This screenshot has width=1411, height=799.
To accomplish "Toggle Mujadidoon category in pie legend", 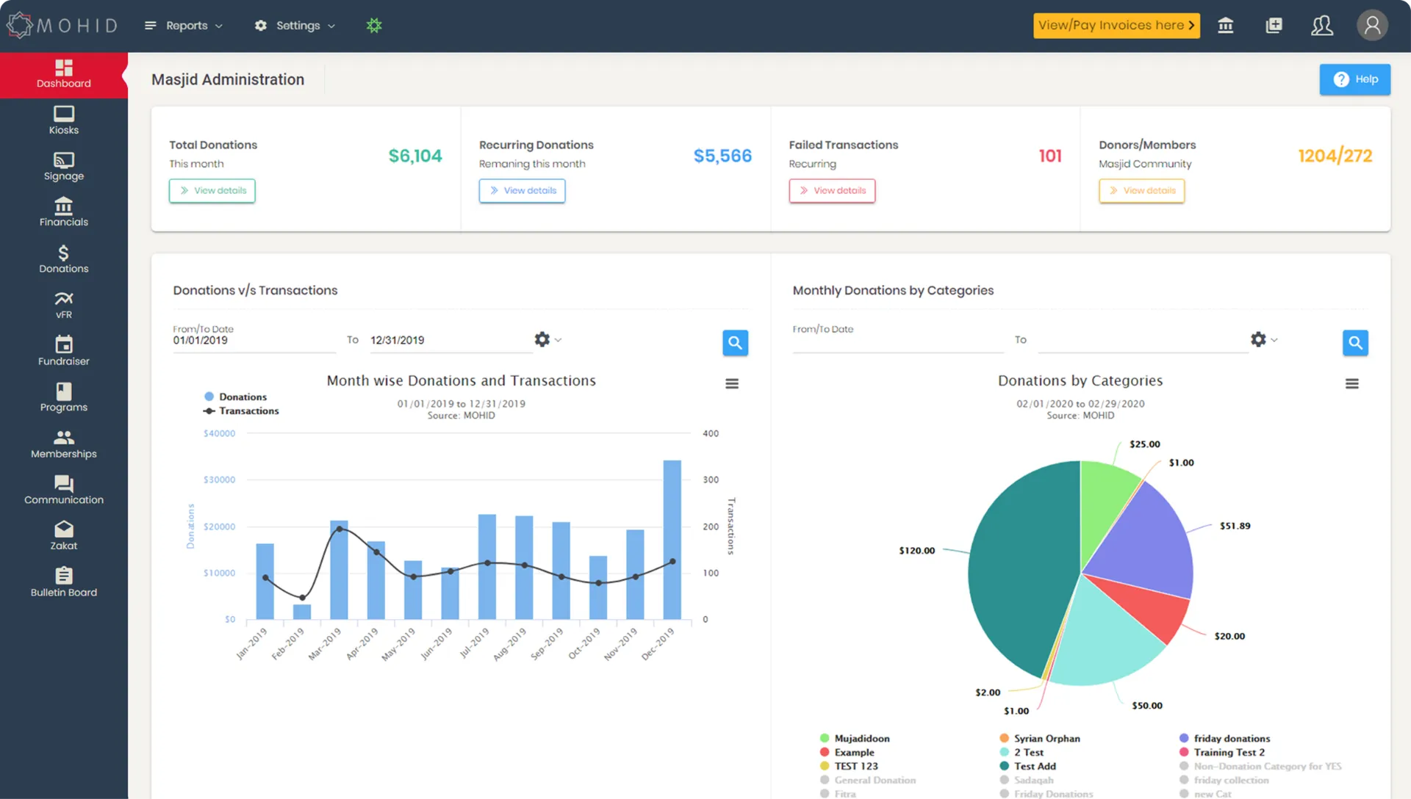I will [x=855, y=738].
